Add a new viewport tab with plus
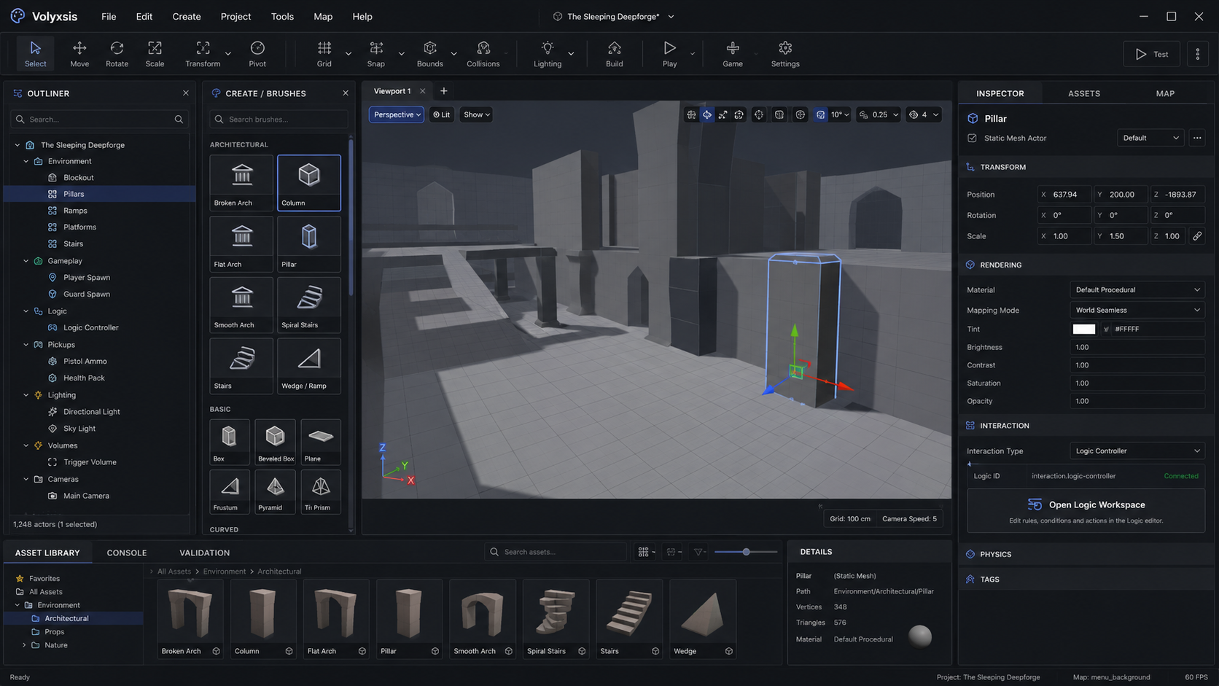 pyautogui.click(x=443, y=91)
